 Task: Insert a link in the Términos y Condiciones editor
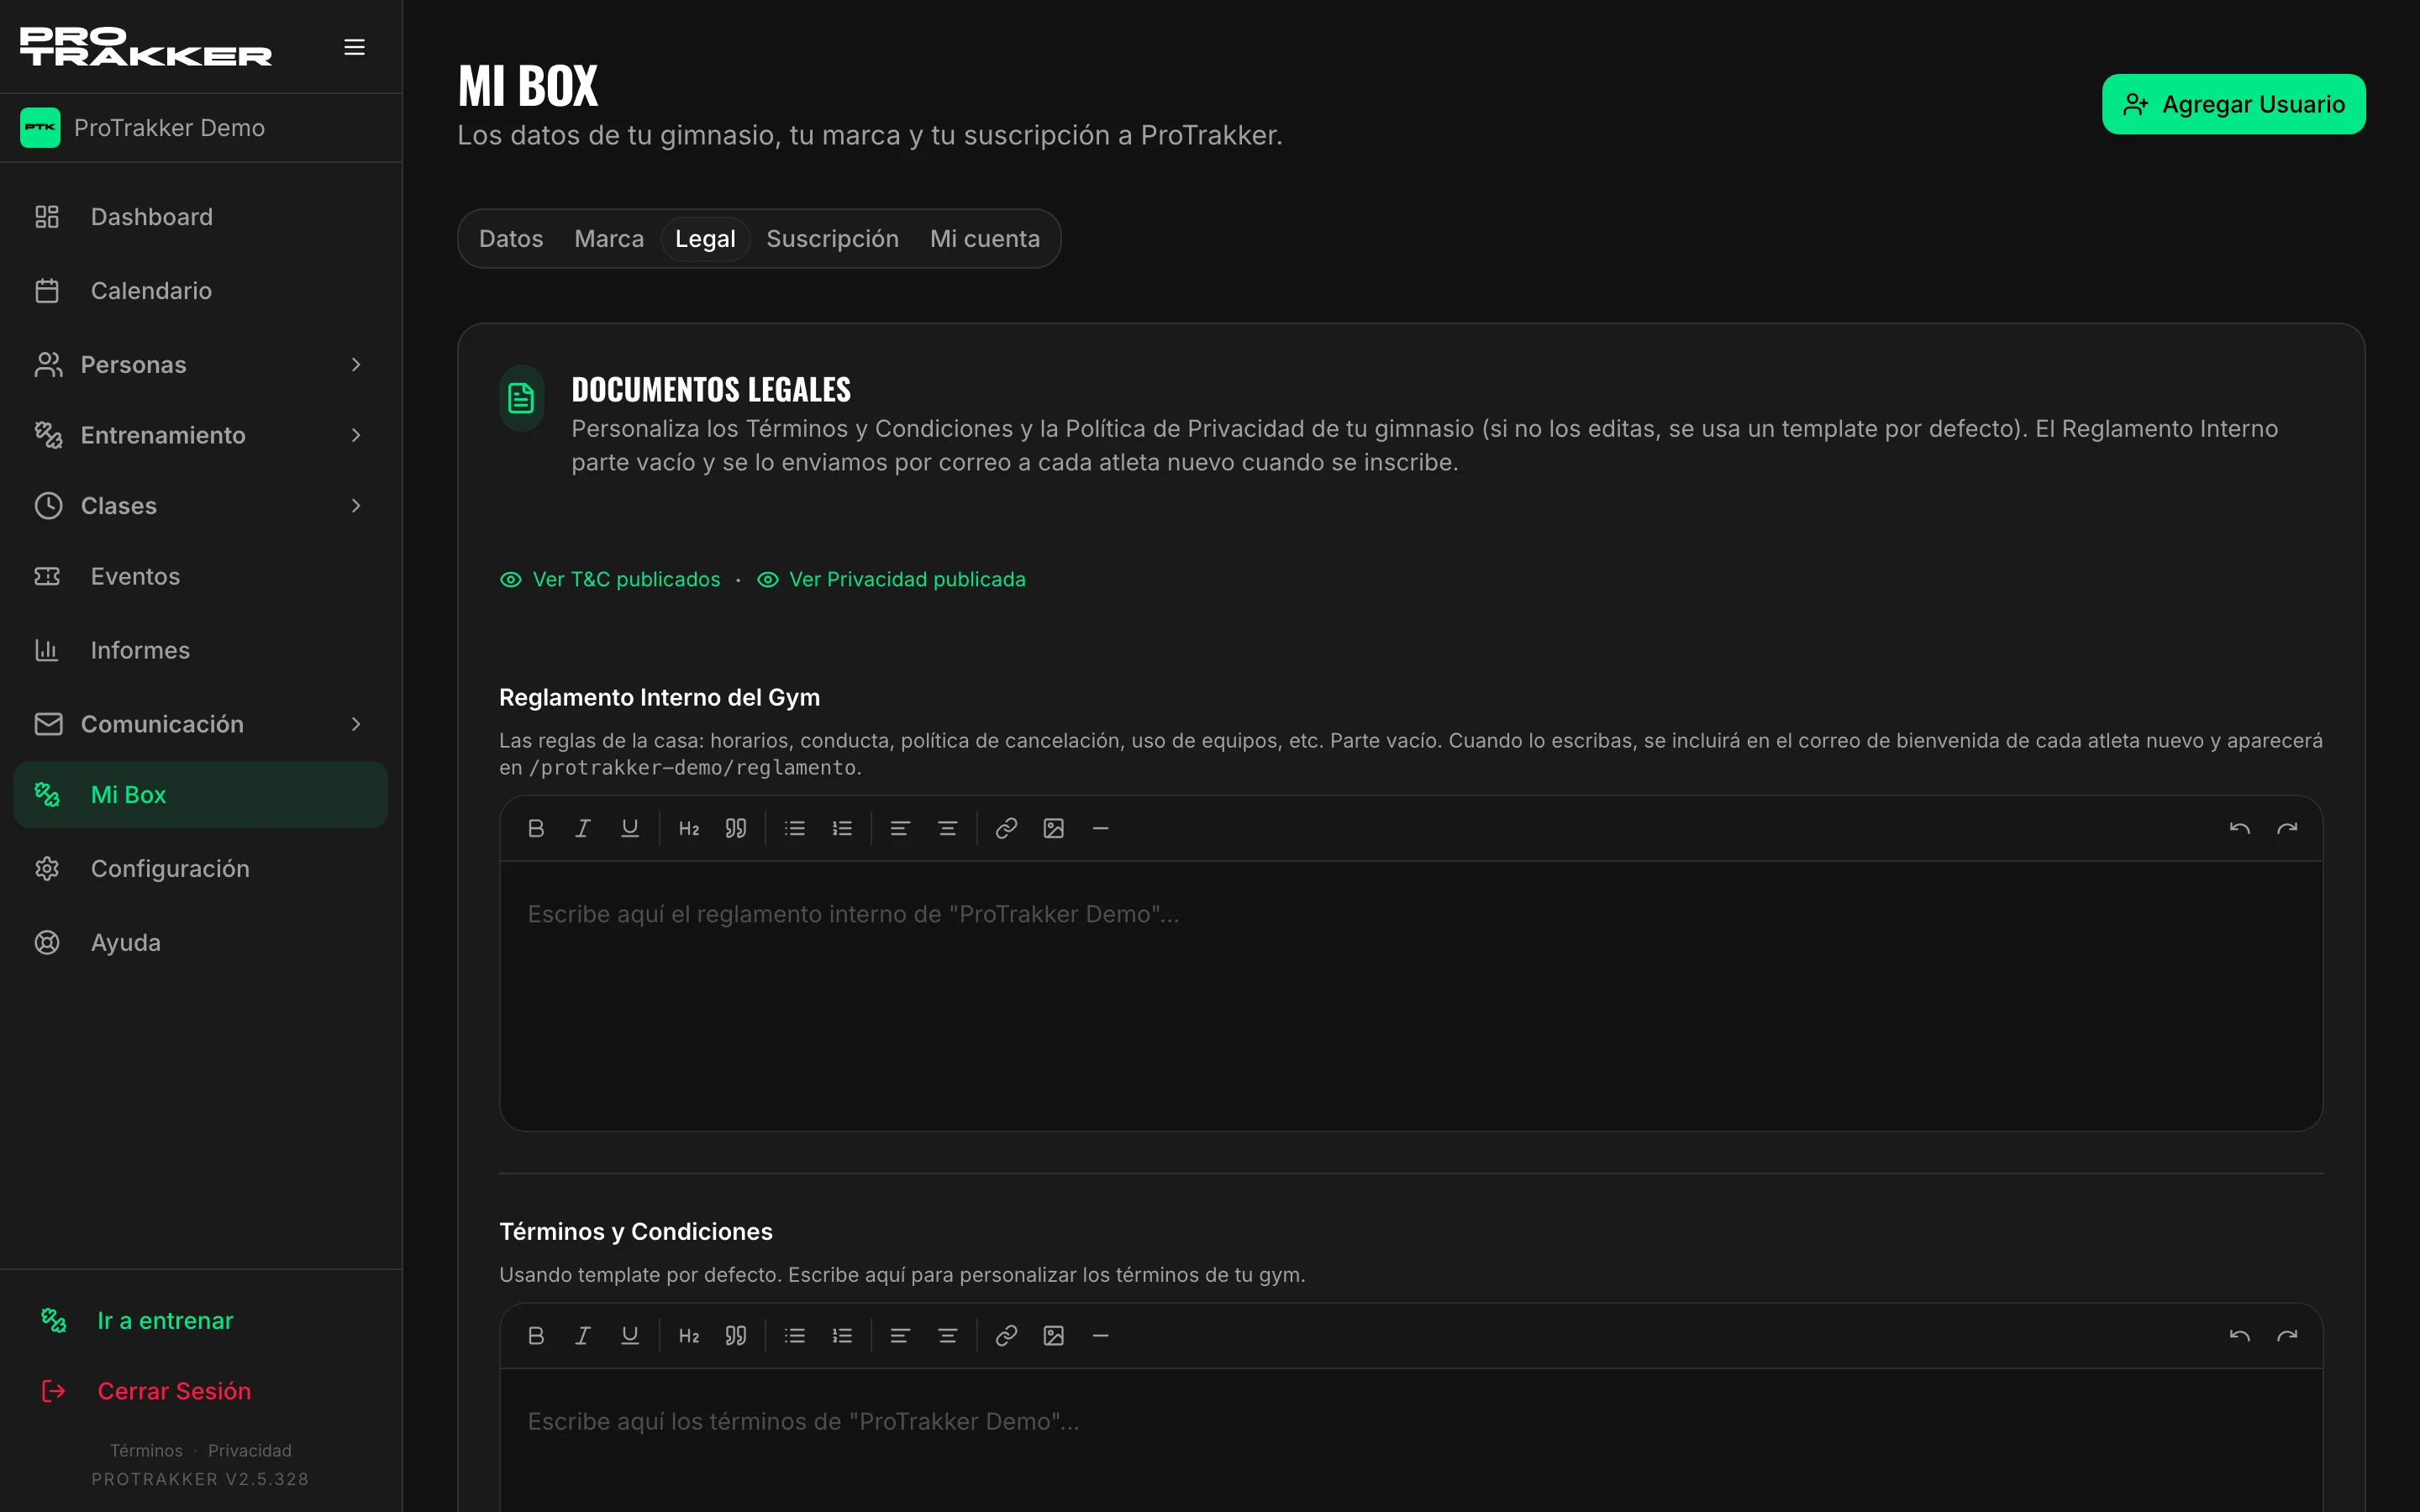click(1006, 1335)
